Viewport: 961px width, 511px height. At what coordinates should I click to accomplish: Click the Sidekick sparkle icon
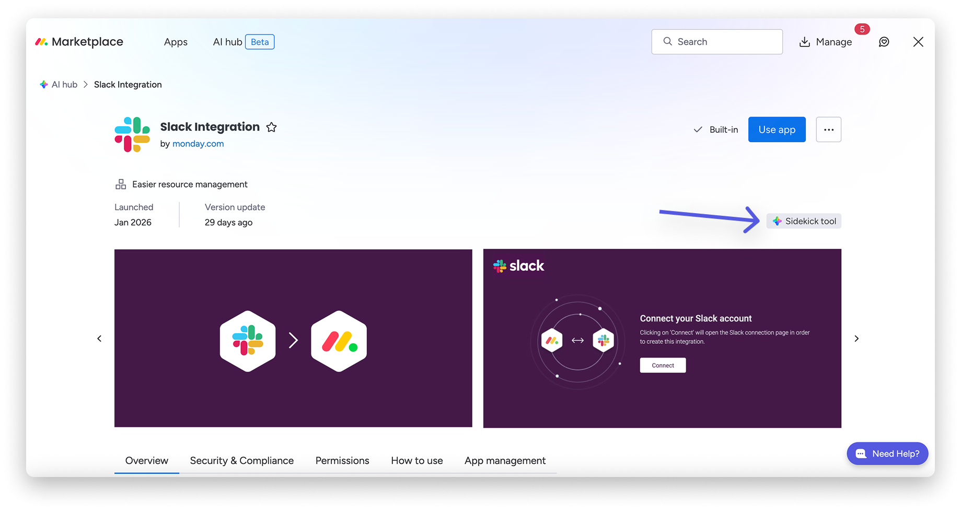[x=777, y=221]
